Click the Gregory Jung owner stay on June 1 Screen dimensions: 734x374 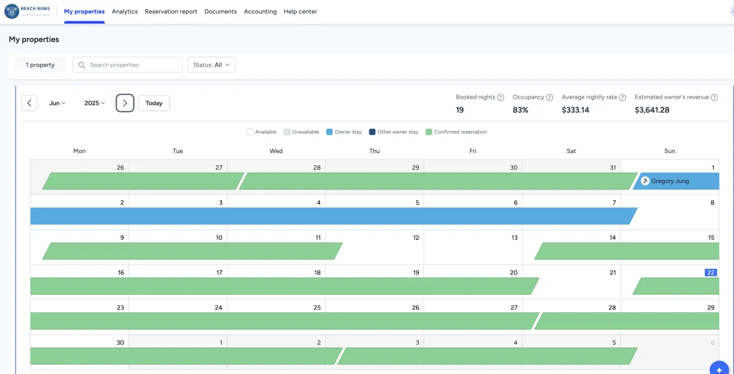pyautogui.click(x=676, y=181)
